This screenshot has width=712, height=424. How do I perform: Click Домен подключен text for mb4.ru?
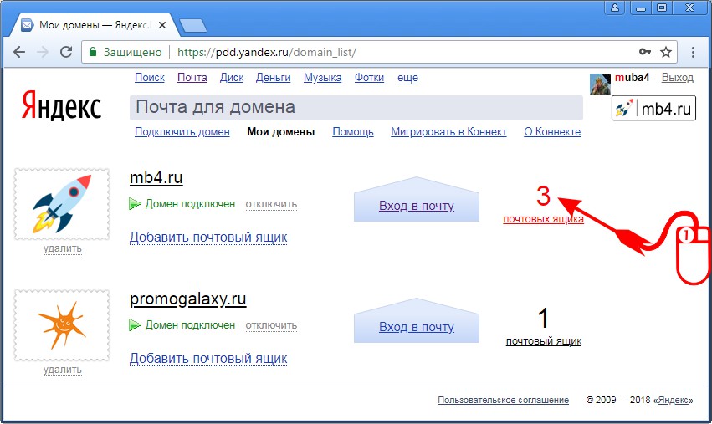(190, 204)
